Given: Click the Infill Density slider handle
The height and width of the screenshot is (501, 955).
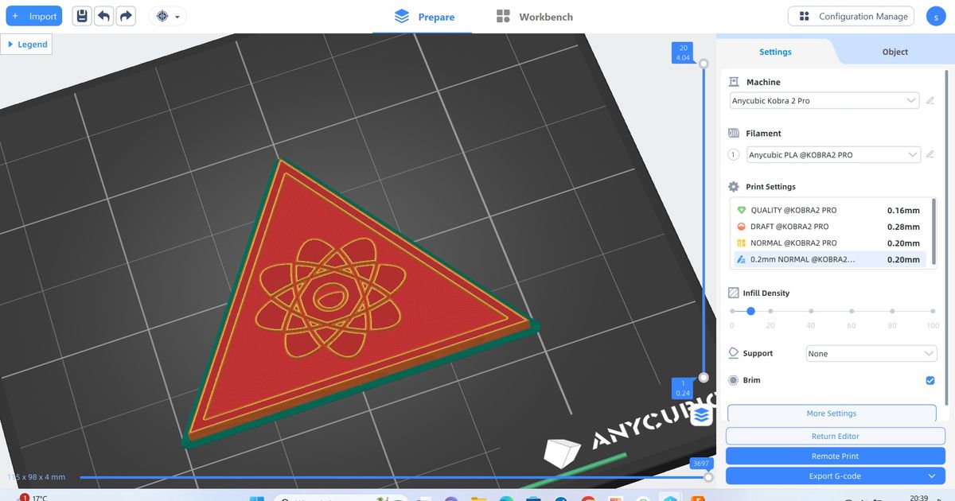Looking at the screenshot, I should (751, 311).
